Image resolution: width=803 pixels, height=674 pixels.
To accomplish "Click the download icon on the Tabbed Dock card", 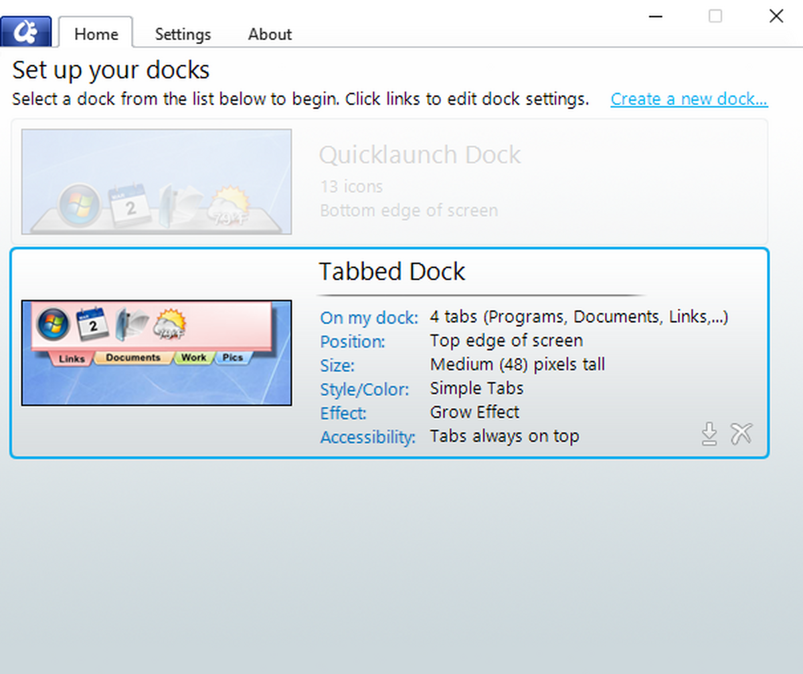I will [x=709, y=434].
